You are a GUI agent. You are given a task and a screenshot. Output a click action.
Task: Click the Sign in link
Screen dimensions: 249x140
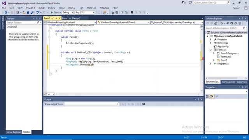(237, 8)
